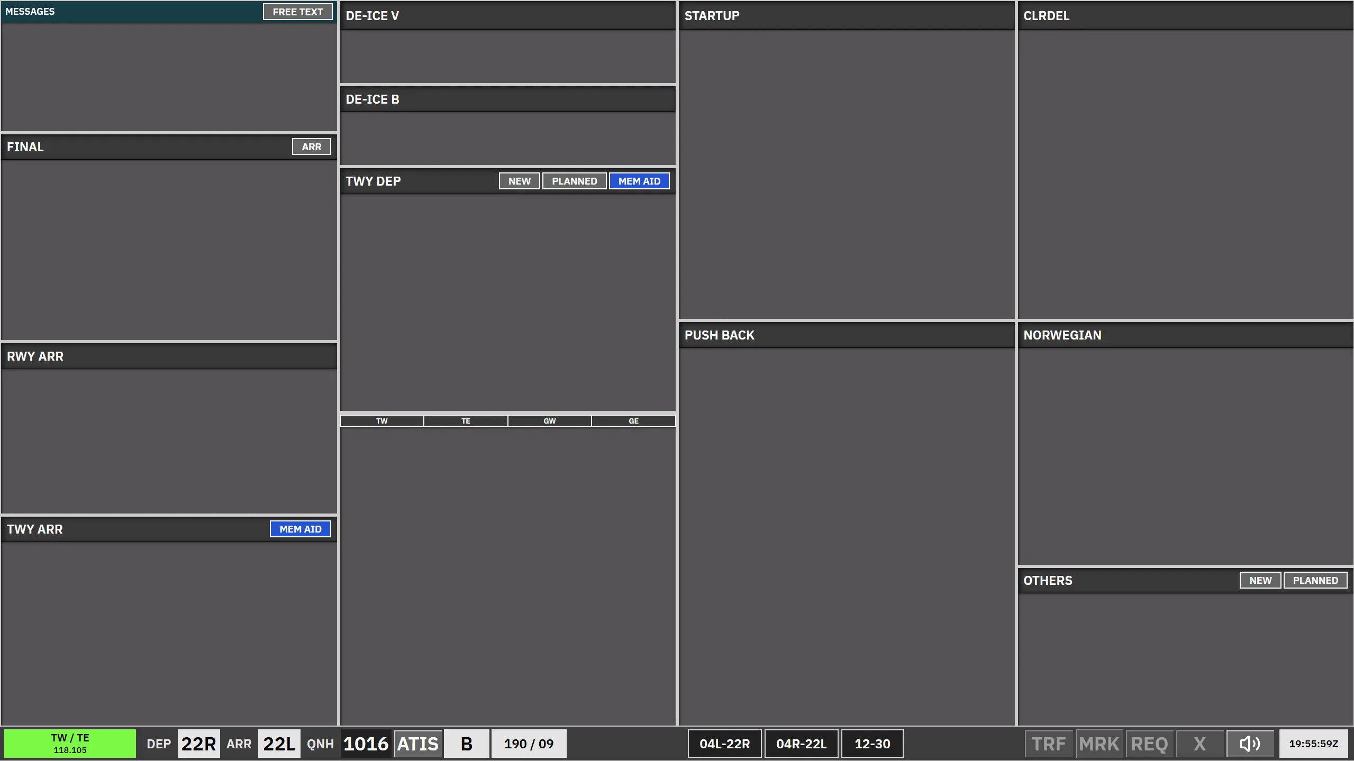Toggle runway 04R-22L button
The width and height of the screenshot is (1354, 761).
801,744
